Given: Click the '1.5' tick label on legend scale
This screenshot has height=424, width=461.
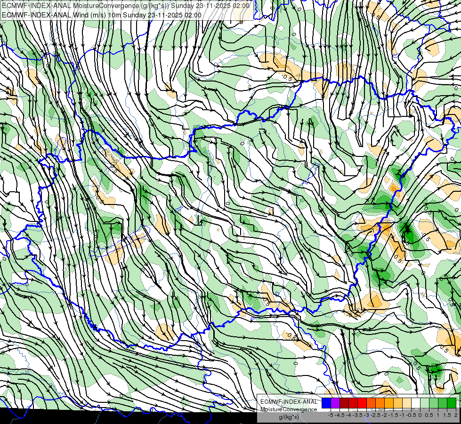Looking at the screenshot, I should click(447, 415).
